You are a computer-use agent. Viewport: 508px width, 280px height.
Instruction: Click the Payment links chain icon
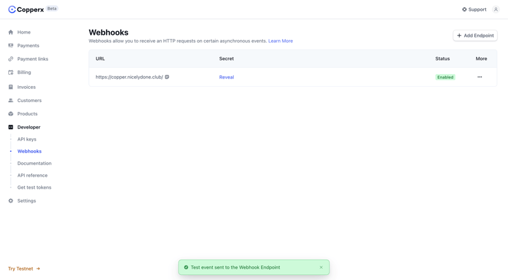point(11,59)
